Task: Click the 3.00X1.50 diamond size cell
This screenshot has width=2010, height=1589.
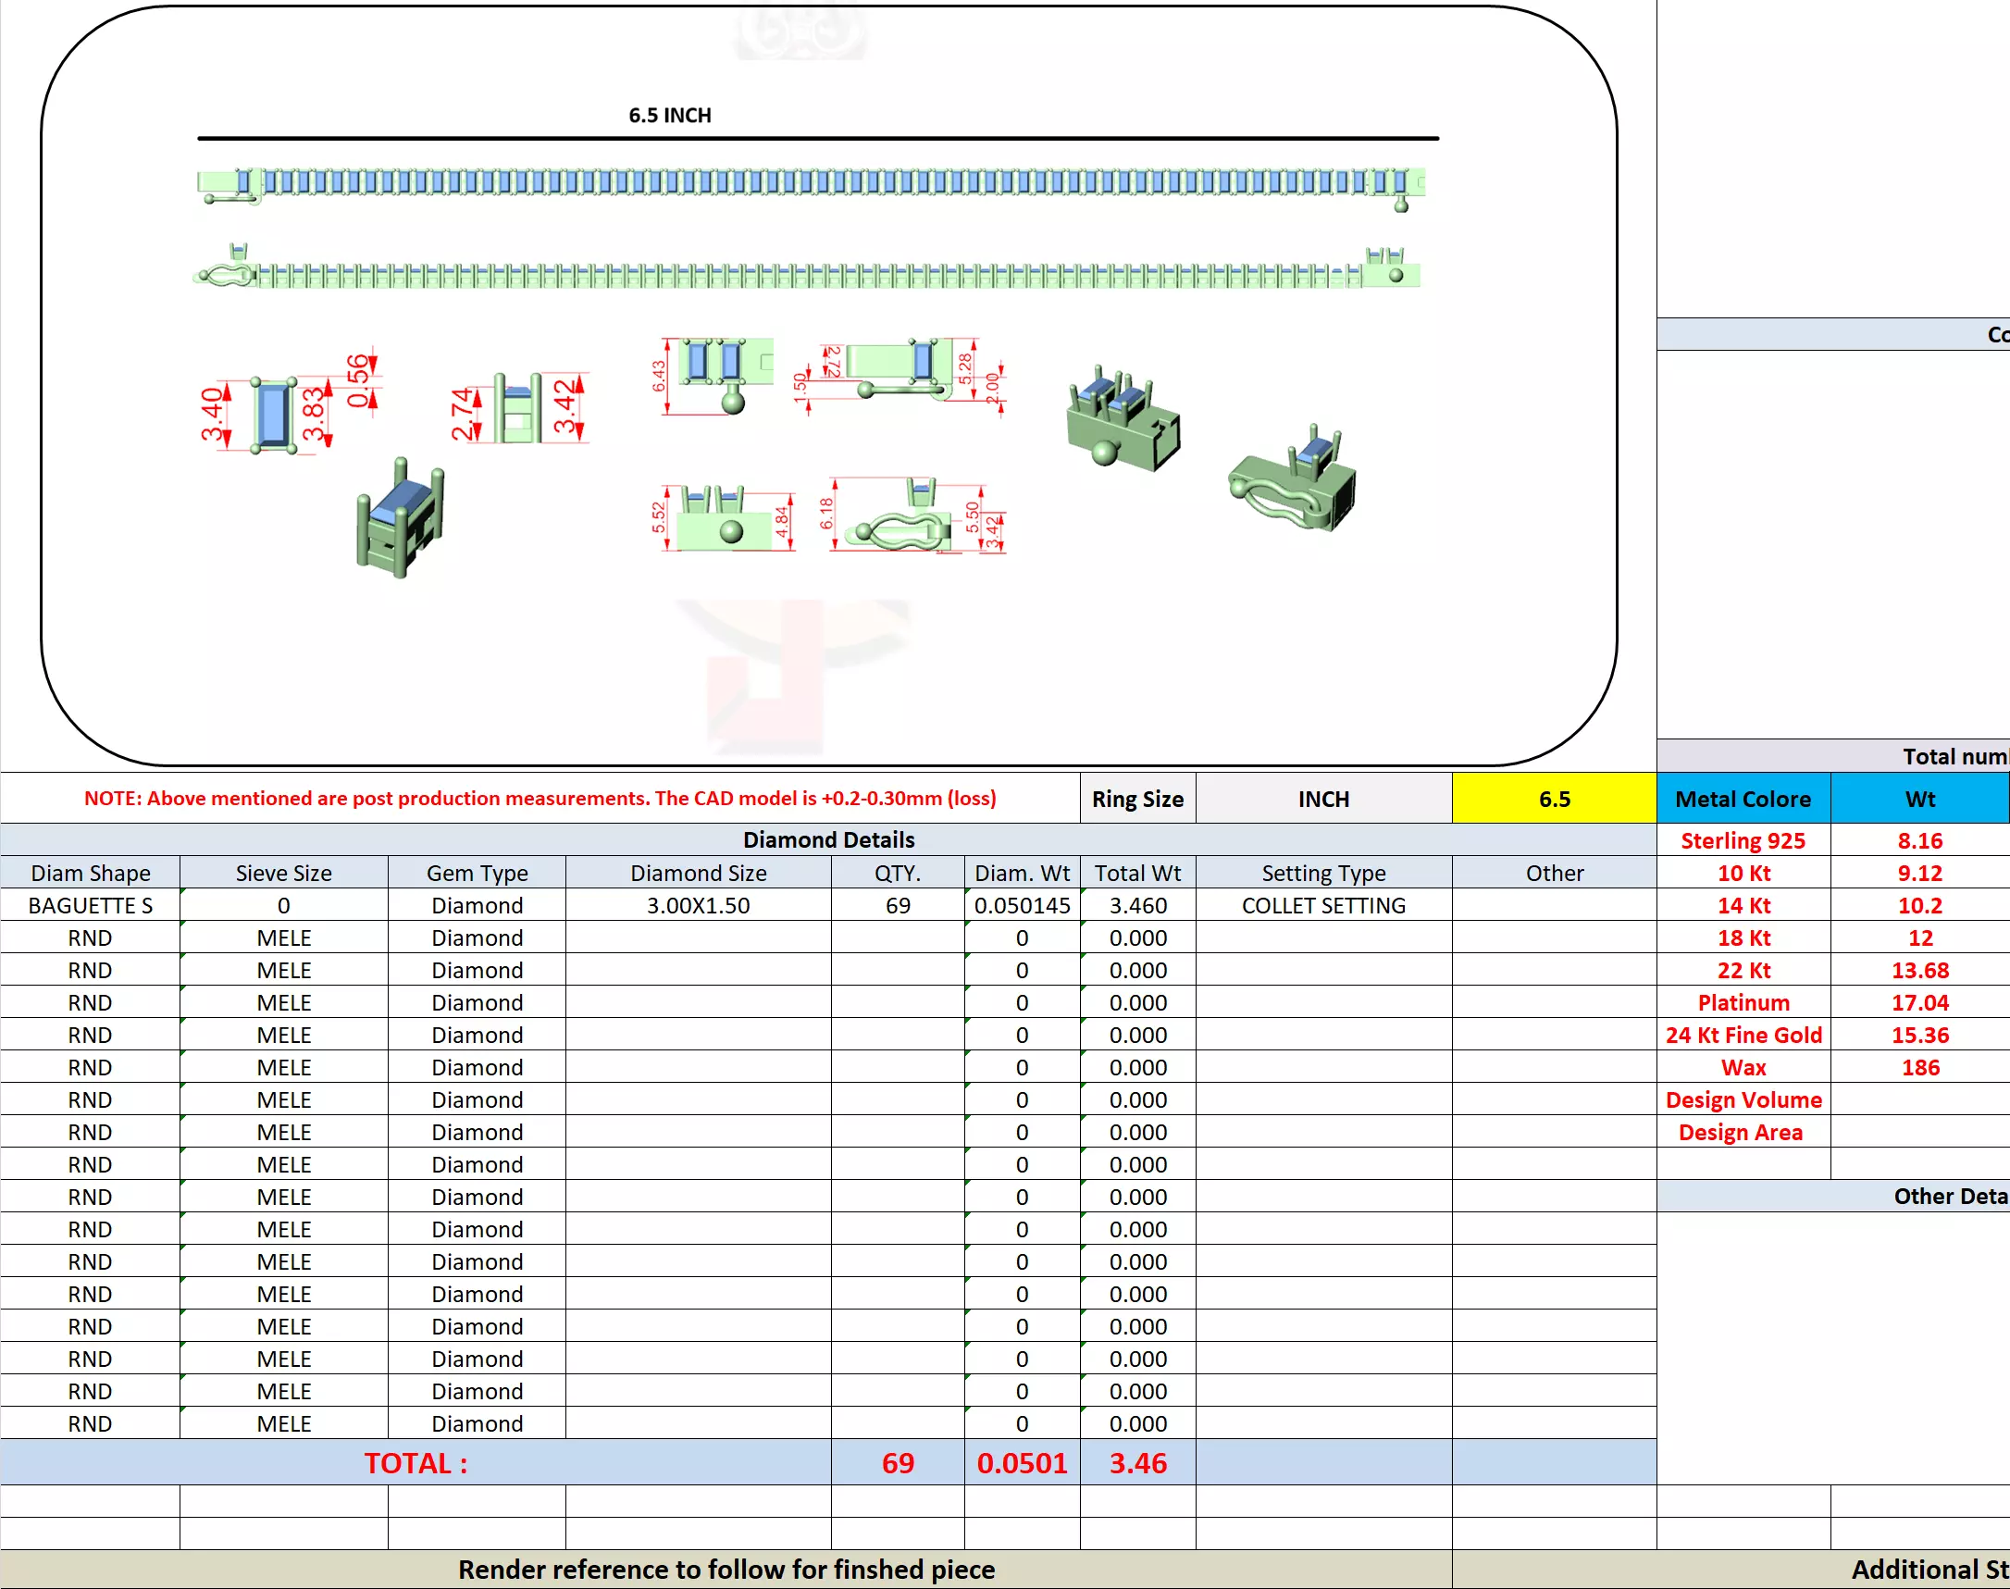Action: [x=698, y=905]
